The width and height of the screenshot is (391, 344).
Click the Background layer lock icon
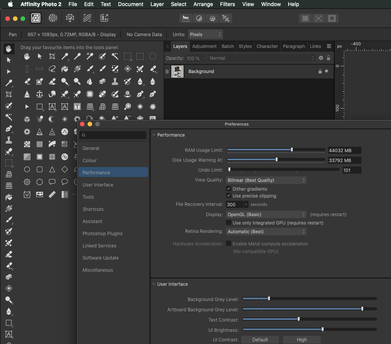click(x=320, y=71)
